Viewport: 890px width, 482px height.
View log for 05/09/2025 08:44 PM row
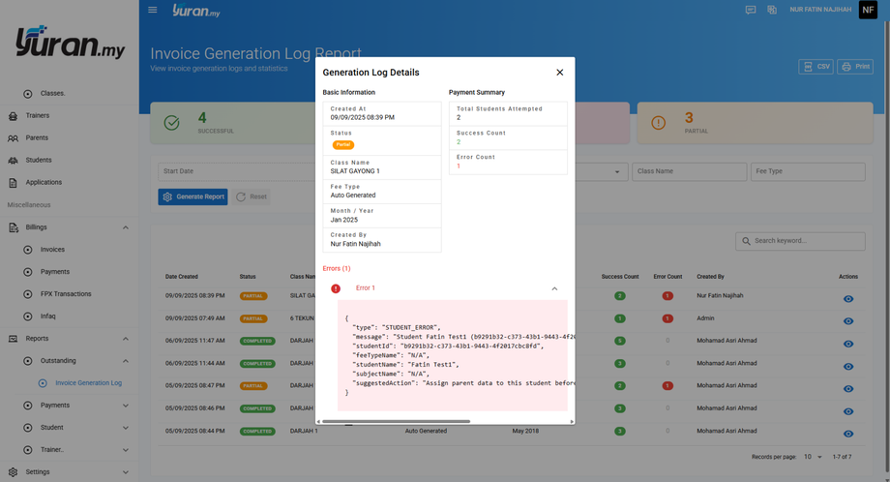(x=848, y=434)
